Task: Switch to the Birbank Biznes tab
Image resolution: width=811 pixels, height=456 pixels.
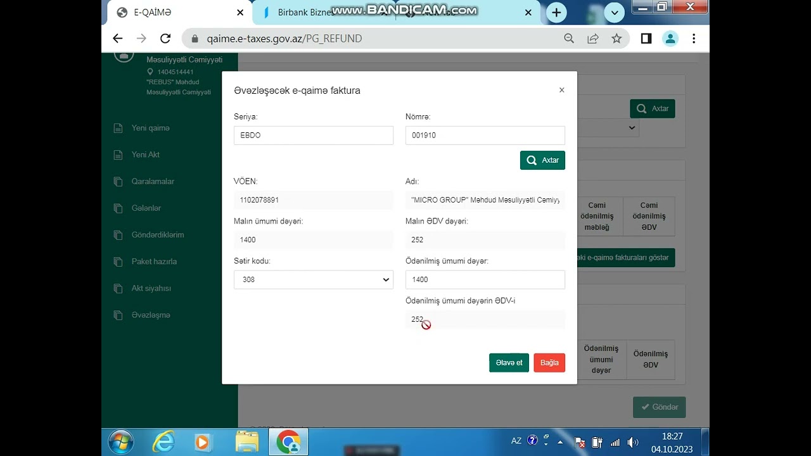Action: [x=324, y=12]
